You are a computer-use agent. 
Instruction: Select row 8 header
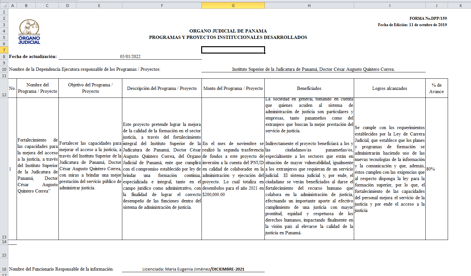click(4, 56)
